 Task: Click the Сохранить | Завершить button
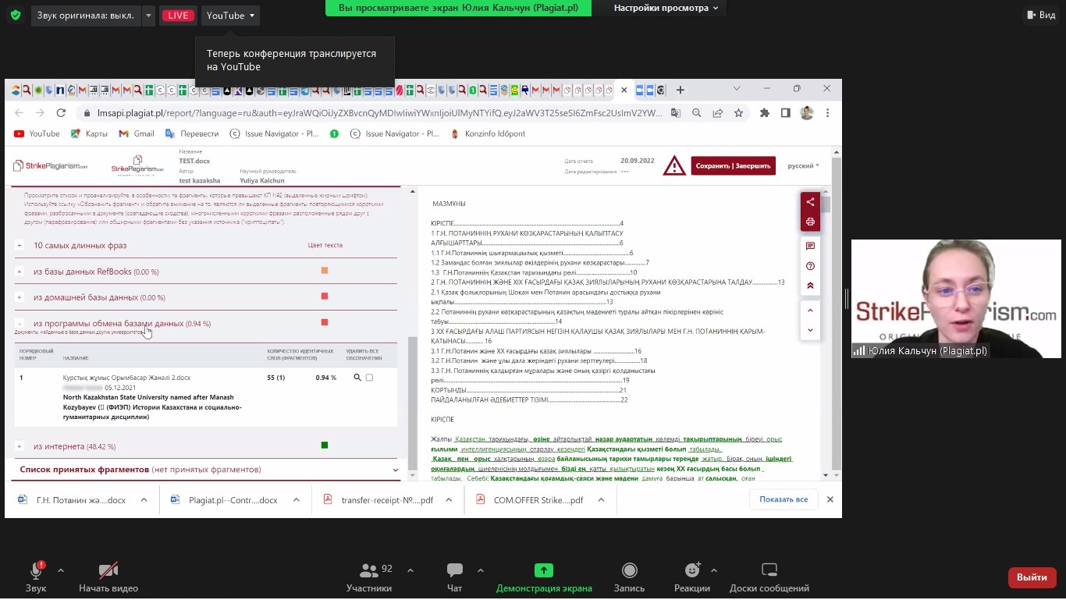(x=733, y=165)
